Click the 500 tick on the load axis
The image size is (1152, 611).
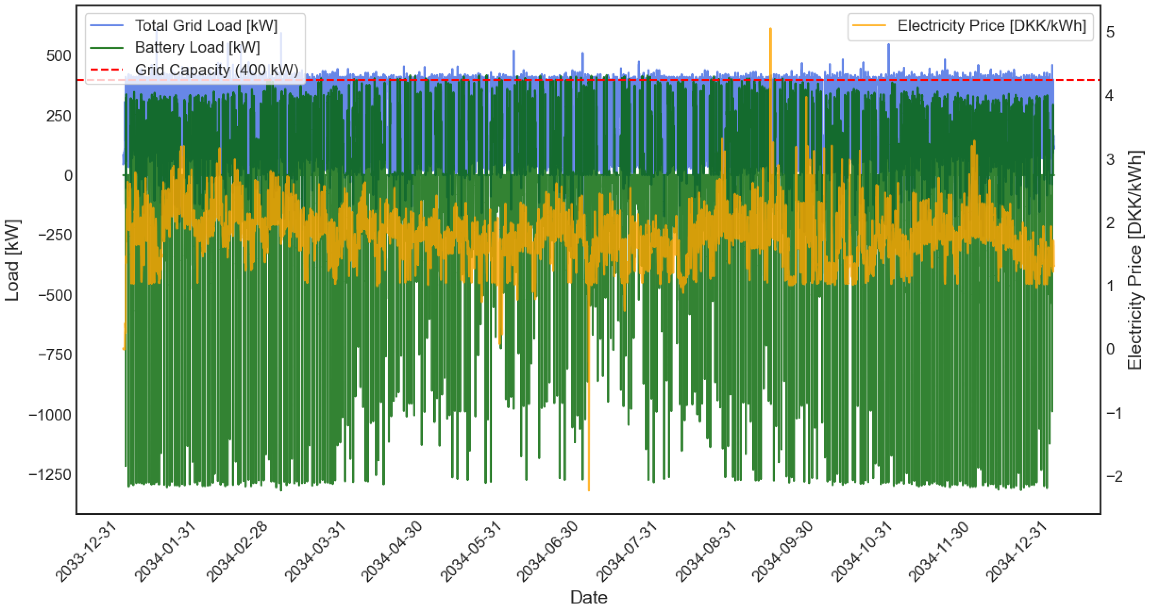coord(58,56)
